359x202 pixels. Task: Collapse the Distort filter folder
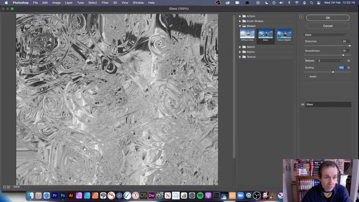(x=240, y=26)
